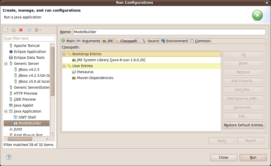Click the help question mark icon
Viewport: 271px width, 166px height.
[9, 157]
